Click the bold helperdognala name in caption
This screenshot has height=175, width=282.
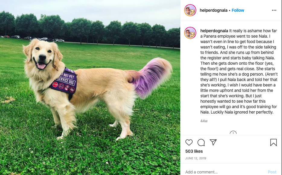[x=214, y=31]
